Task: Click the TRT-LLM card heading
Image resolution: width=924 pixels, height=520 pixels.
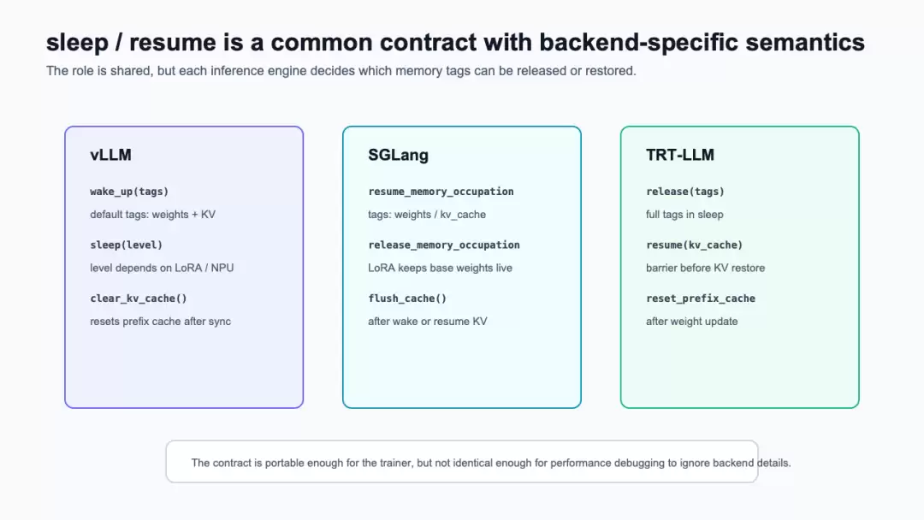Action: pos(680,155)
